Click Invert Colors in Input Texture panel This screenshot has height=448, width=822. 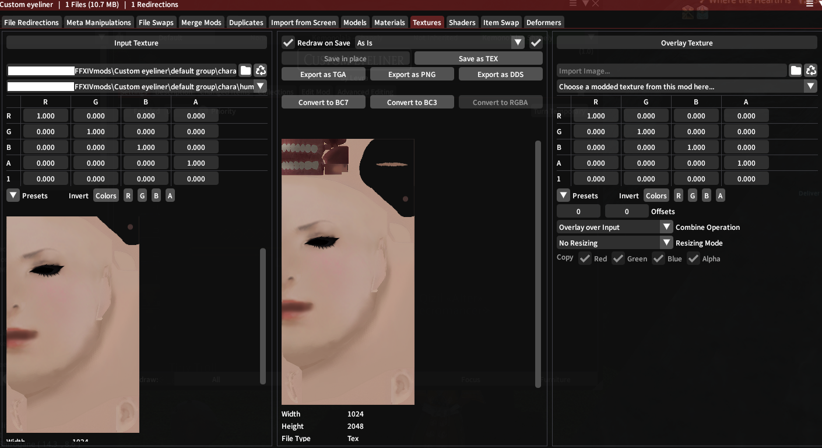pyautogui.click(x=106, y=195)
